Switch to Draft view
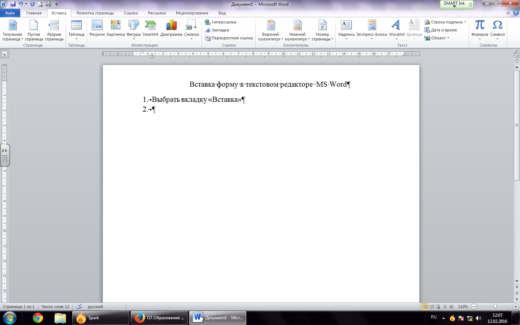The image size is (520, 325). 451,307
